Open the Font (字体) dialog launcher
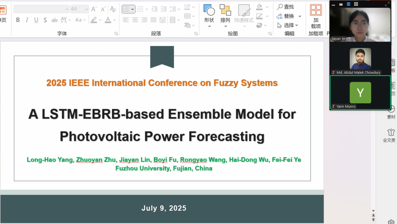Image resolution: width=397 pixels, height=224 pixels. point(116,34)
